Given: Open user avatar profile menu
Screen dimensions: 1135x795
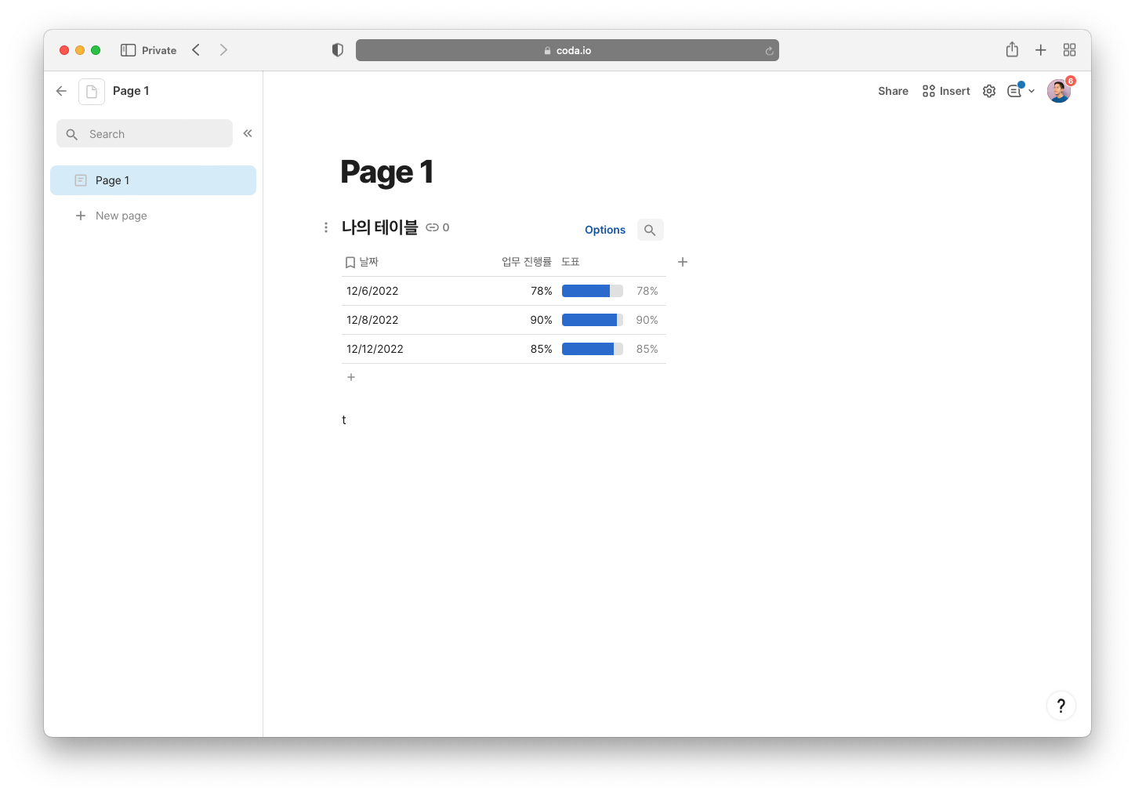Looking at the screenshot, I should click(x=1059, y=91).
